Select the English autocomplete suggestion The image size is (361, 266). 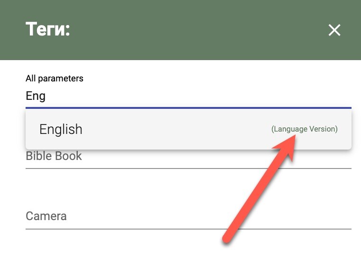[188, 129]
